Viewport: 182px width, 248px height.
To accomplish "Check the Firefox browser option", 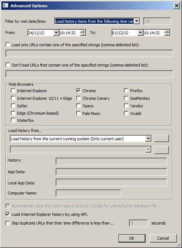I will (126, 91).
